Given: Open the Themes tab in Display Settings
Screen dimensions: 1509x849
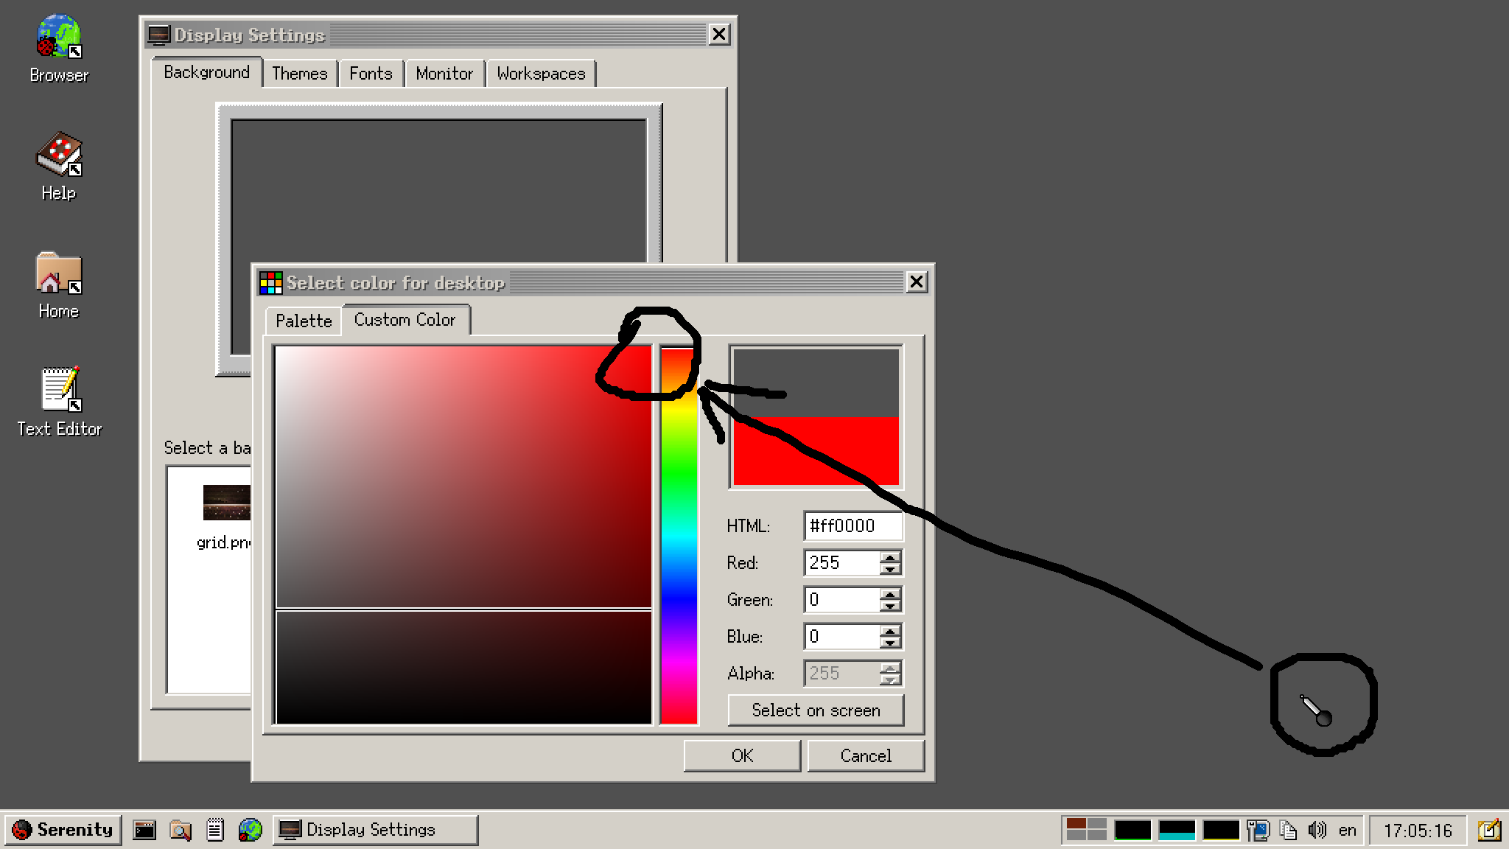Looking at the screenshot, I should coord(299,73).
